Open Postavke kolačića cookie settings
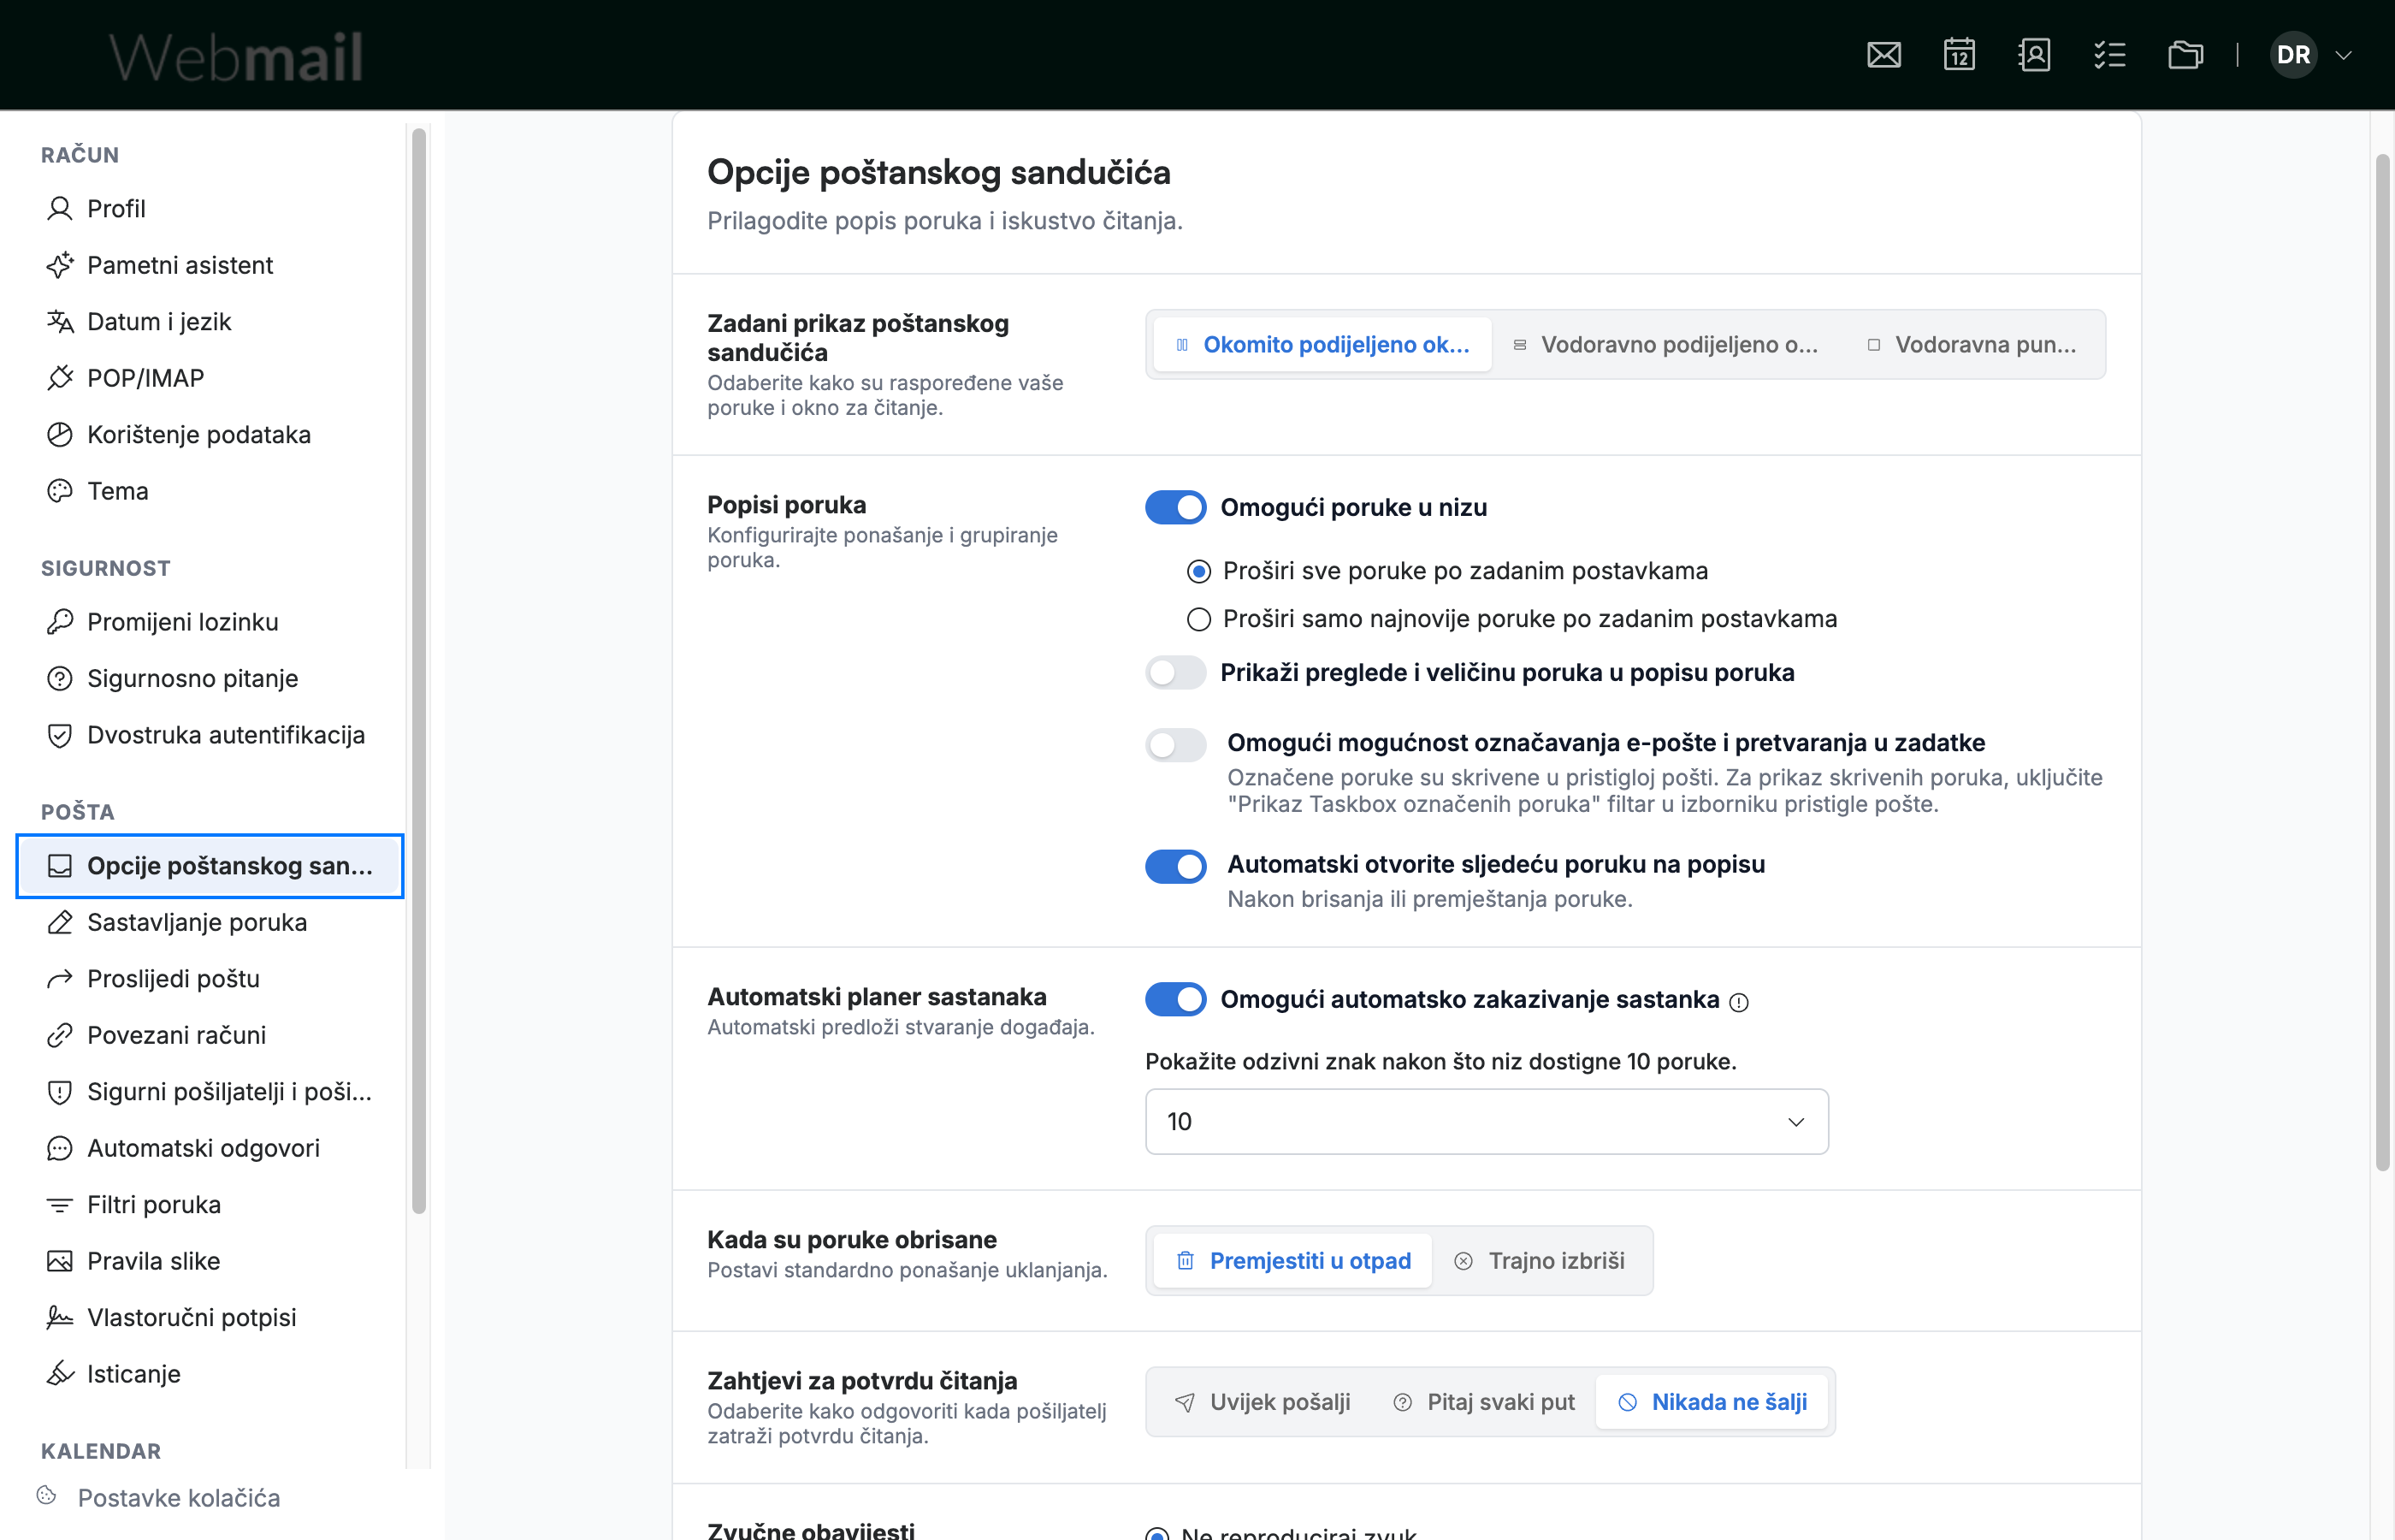Screen dimensions: 2395x1540 tap(160, 1498)
